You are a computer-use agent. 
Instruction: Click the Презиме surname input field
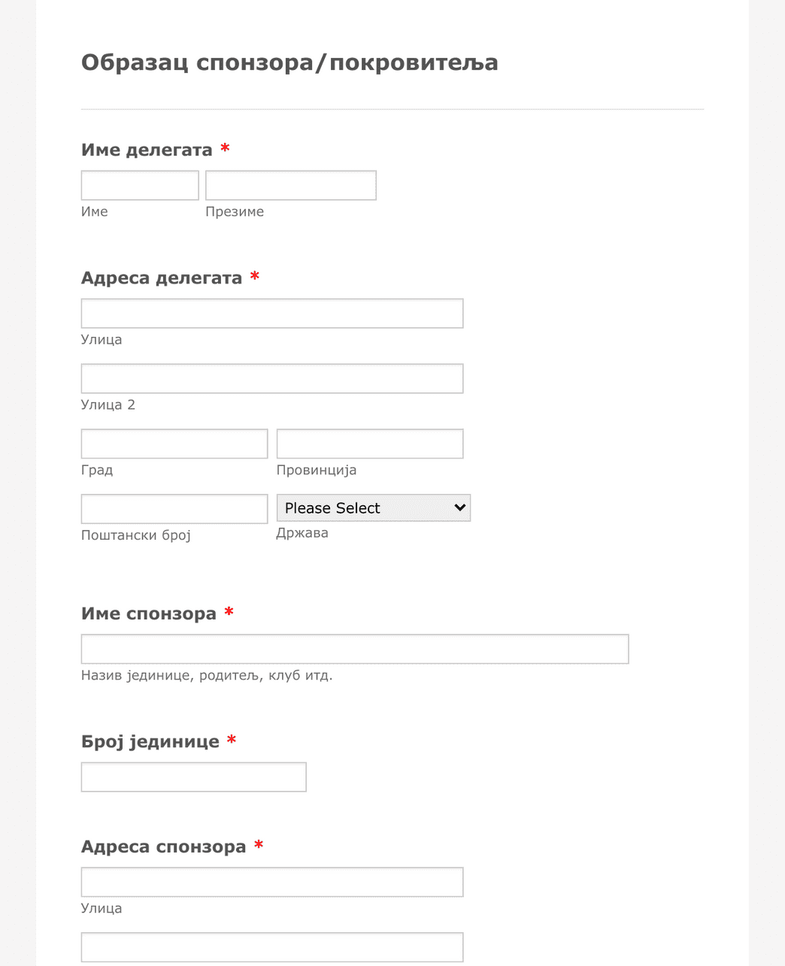(x=290, y=184)
